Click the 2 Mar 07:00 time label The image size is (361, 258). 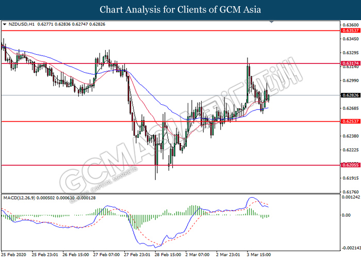tap(198, 254)
